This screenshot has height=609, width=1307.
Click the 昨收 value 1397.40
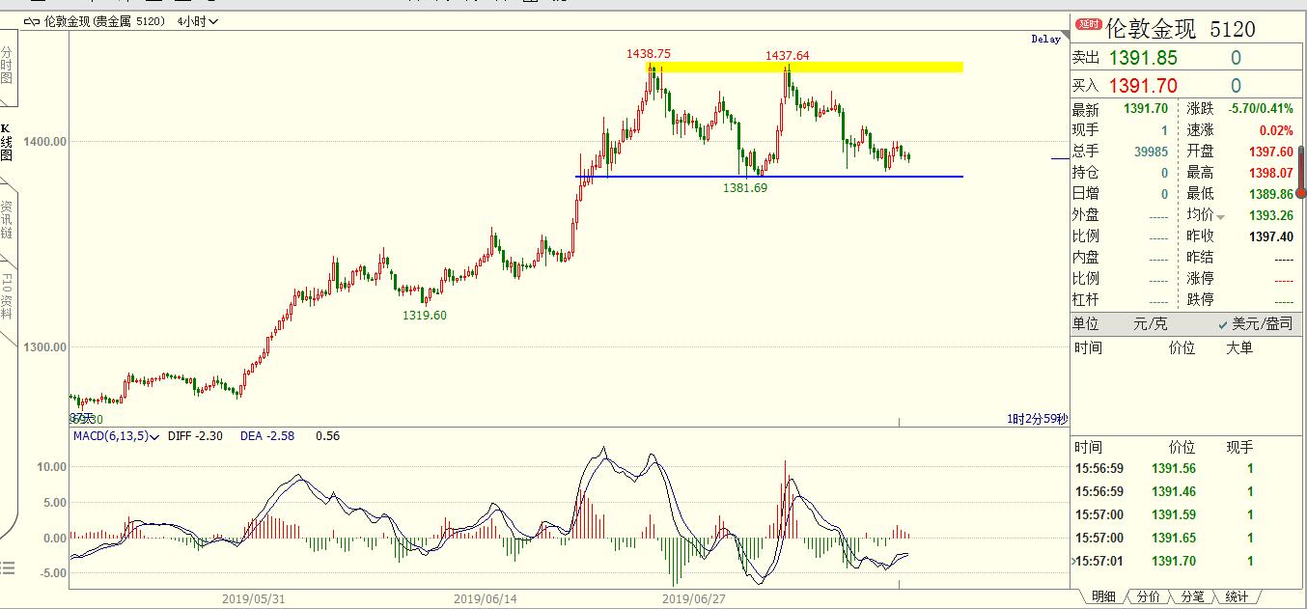tap(1270, 236)
